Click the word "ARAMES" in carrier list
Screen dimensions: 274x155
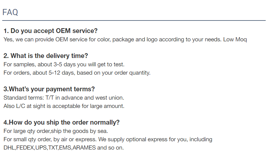(x=84, y=148)
